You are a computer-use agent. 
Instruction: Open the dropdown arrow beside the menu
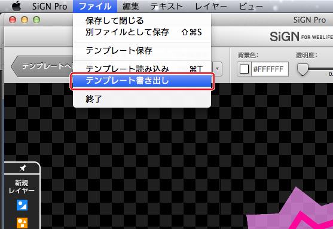point(217,69)
